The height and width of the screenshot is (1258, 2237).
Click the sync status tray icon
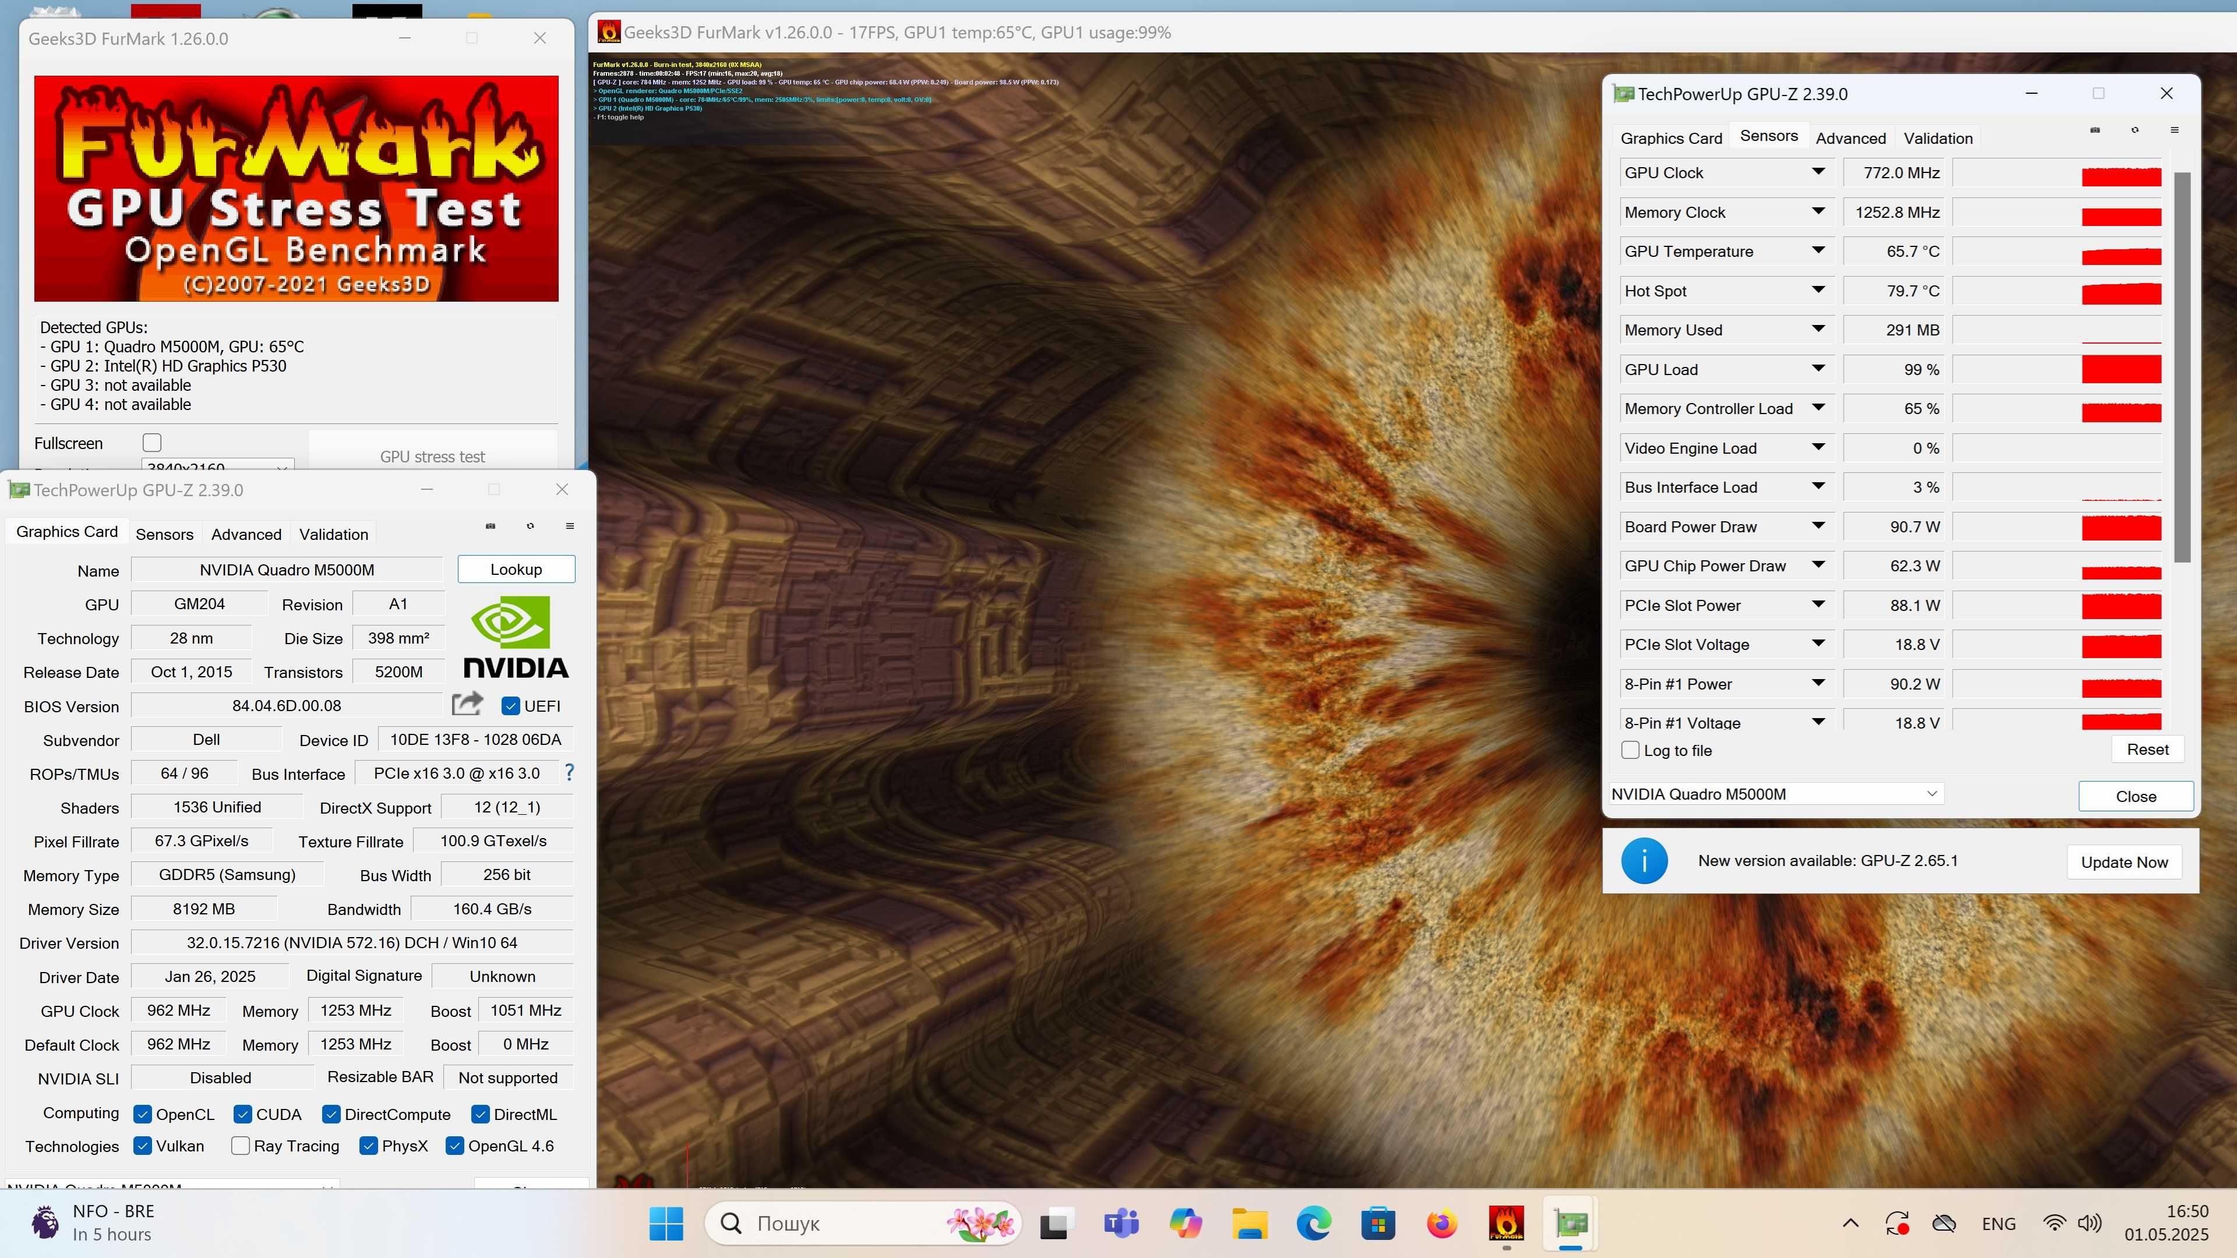[1897, 1223]
